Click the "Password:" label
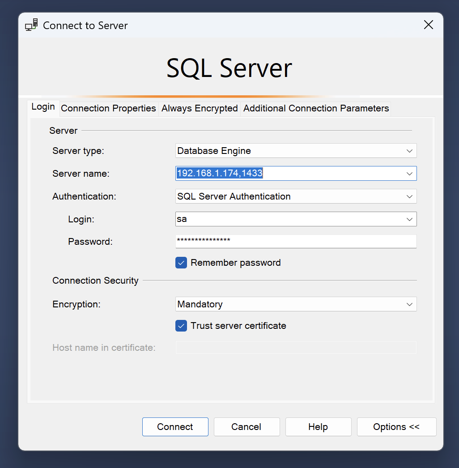The image size is (459, 468). [x=90, y=242]
